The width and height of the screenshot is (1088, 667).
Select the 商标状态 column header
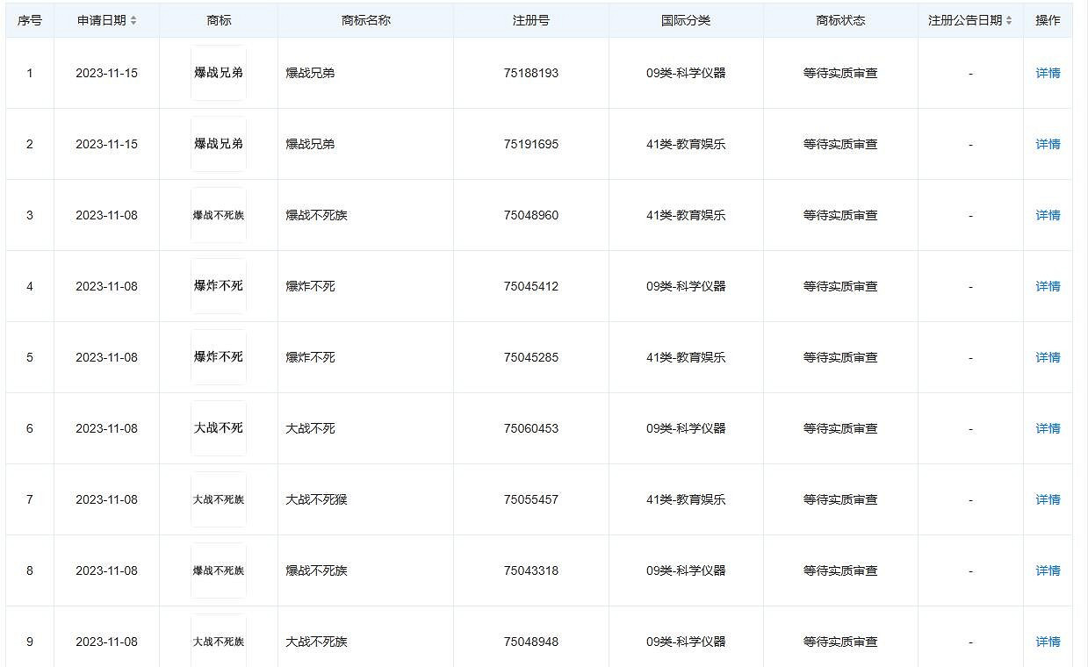click(x=840, y=20)
